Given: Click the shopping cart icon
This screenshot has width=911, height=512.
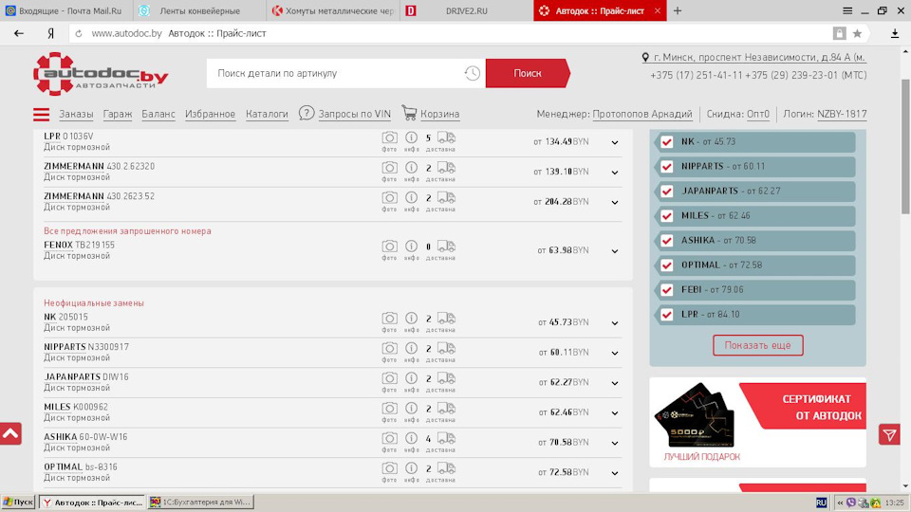Looking at the screenshot, I should coord(409,113).
